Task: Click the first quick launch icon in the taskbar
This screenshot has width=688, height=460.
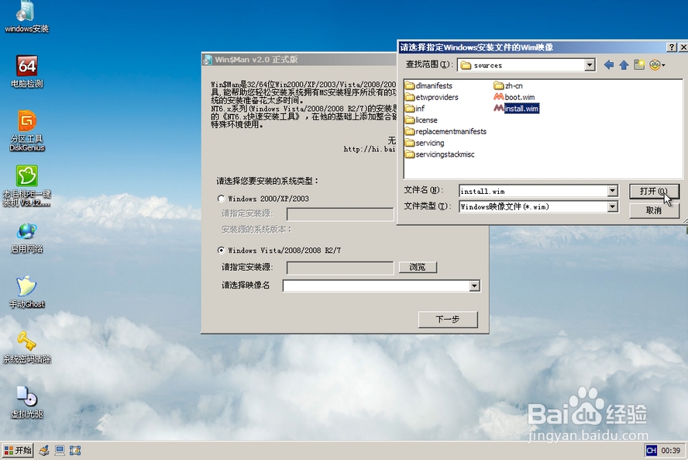Action: [x=44, y=451]
